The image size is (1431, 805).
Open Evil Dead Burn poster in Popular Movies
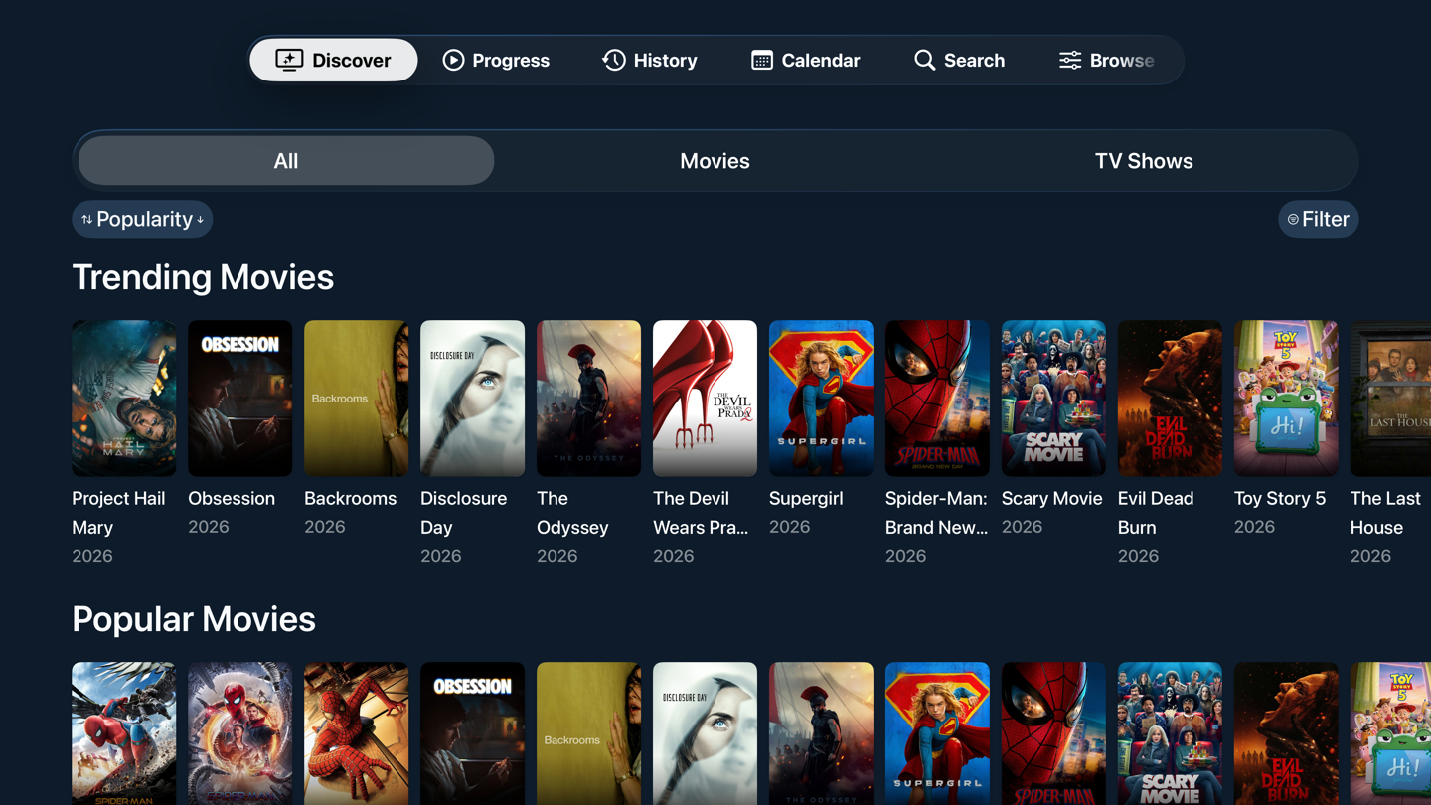click(x=1286, y=733)
